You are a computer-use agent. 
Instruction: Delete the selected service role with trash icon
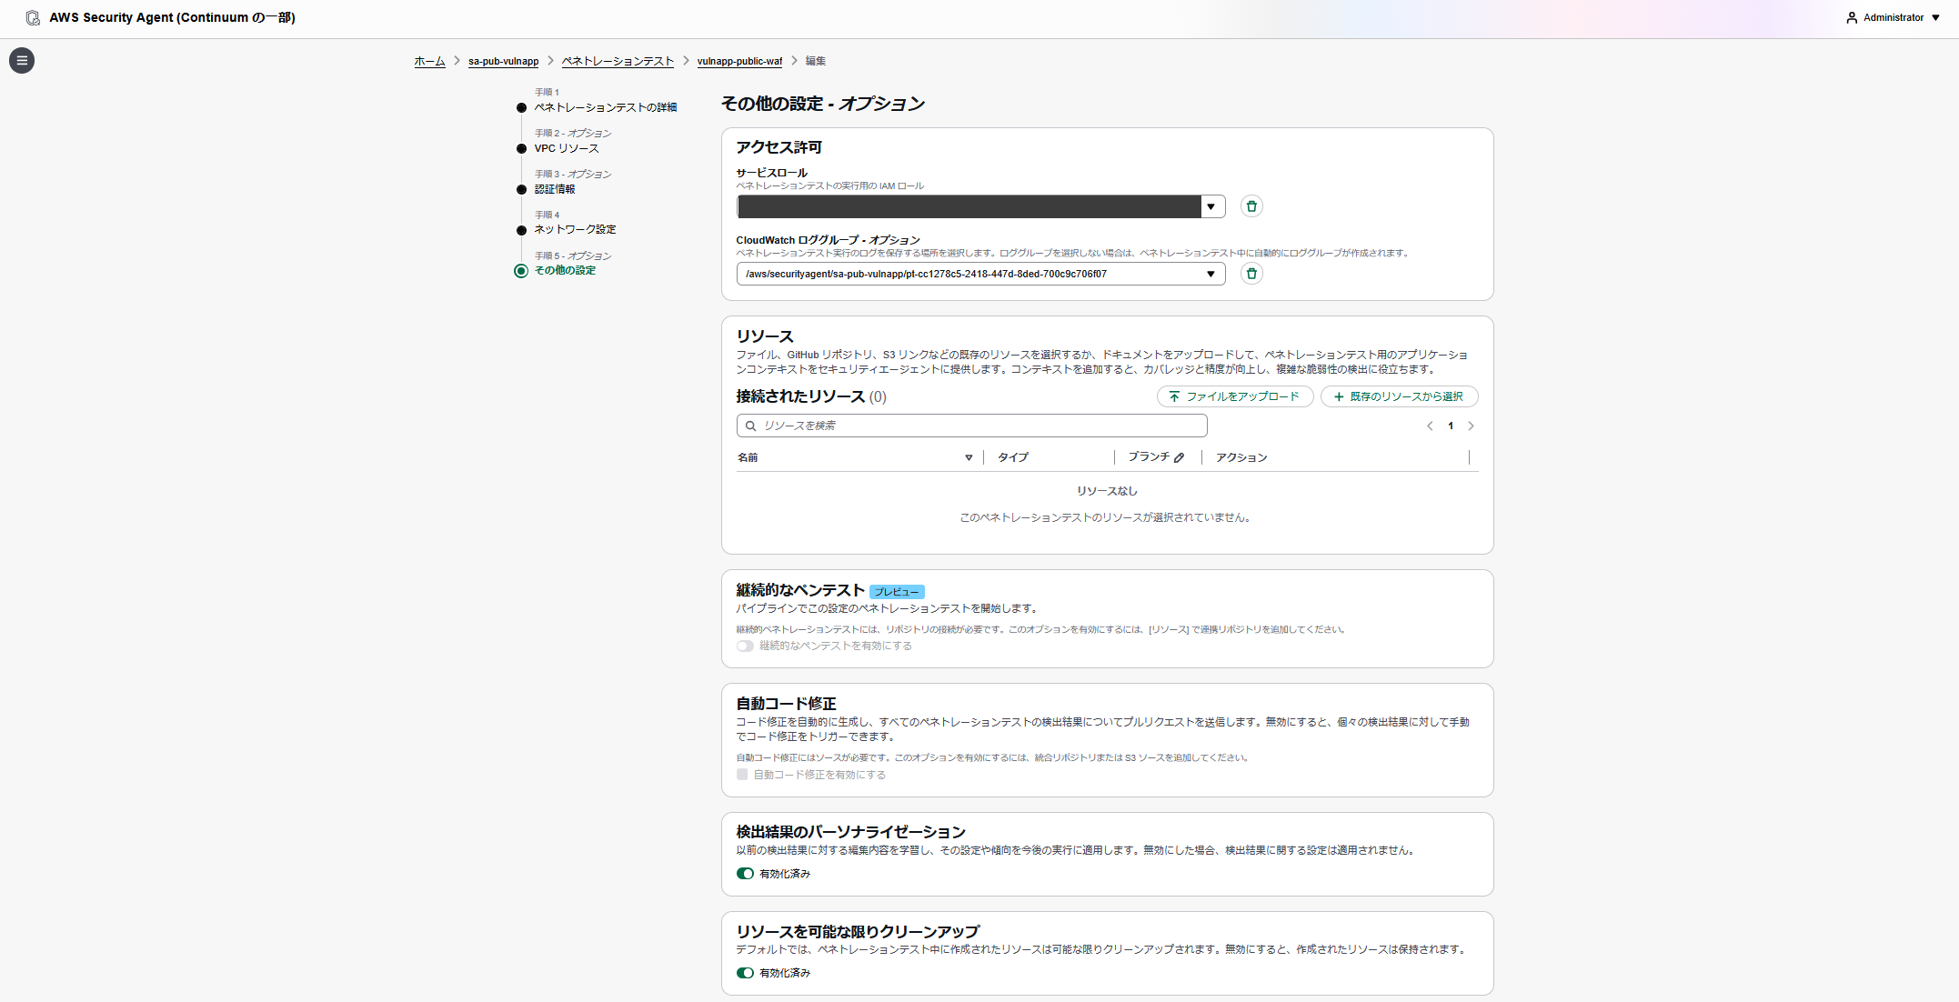1251,206
